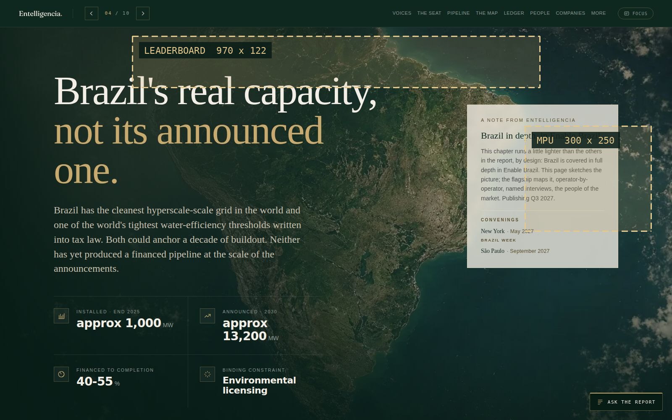Image resolution: width=672 pixels, height=420 pixels.
Task: Go to the next chapter arrow
Action: coord(143,13)
